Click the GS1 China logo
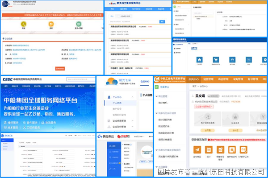This screenshot has width=268, height=178. pos(7,4)
